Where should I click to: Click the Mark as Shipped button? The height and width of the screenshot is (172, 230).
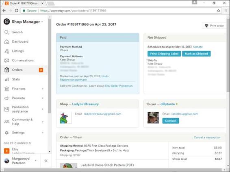[196, 54]
